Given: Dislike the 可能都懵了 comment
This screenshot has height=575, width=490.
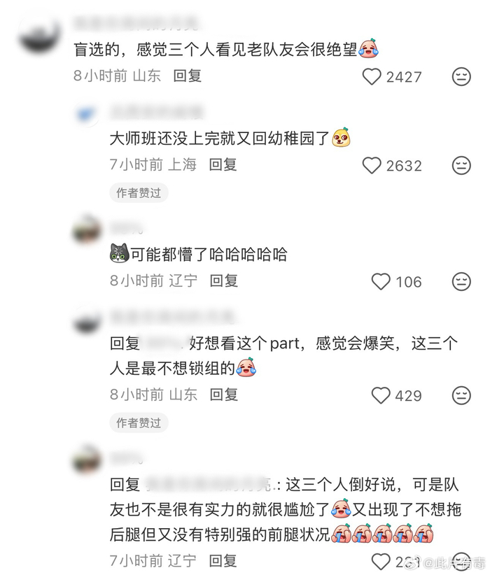Looking at the screenshot, I should click(461, 282).
